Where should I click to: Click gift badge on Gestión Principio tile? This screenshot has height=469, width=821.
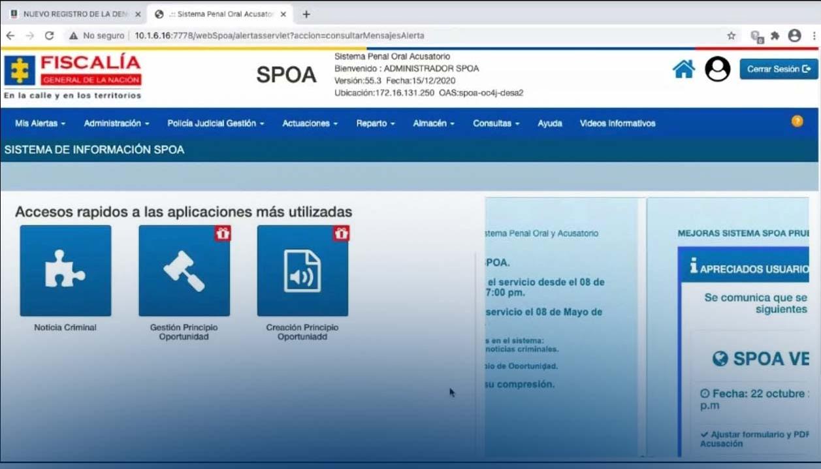(223, 233)
